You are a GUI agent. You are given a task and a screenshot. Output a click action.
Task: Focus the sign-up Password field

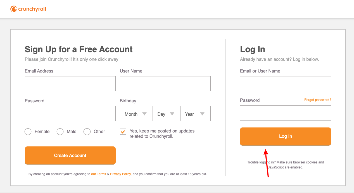(x=70, y=114)
